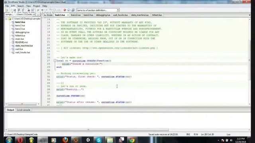Open the Project menu
Image resolution: width=255 pixels, height=143 pixels.
(37, 6)
